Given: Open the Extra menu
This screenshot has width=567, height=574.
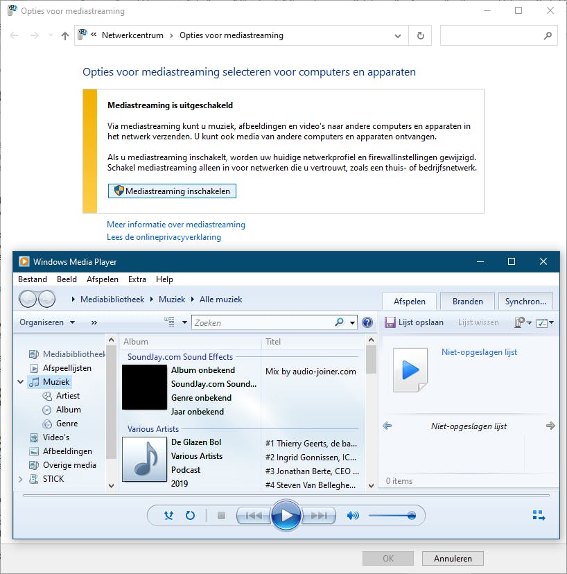Looking at the screenshot, I should pos(137,279).
